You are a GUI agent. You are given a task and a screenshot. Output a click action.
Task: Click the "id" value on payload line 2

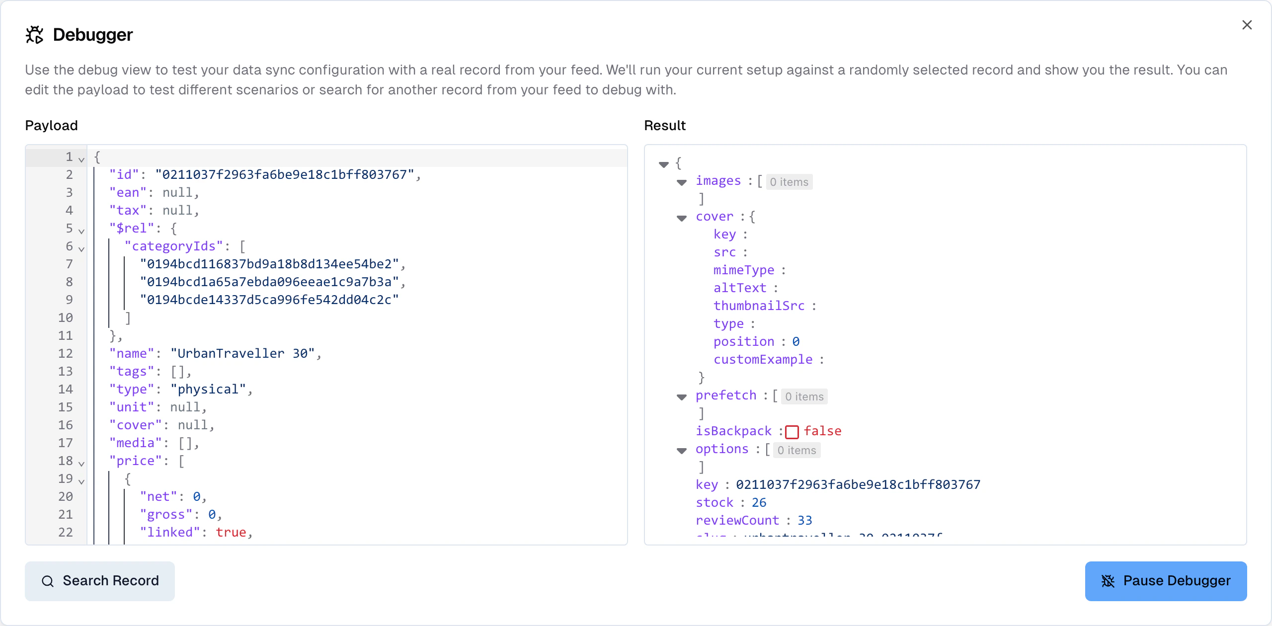(284, 175)
